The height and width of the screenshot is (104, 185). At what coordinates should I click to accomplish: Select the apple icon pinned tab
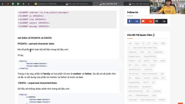[3, 4]
